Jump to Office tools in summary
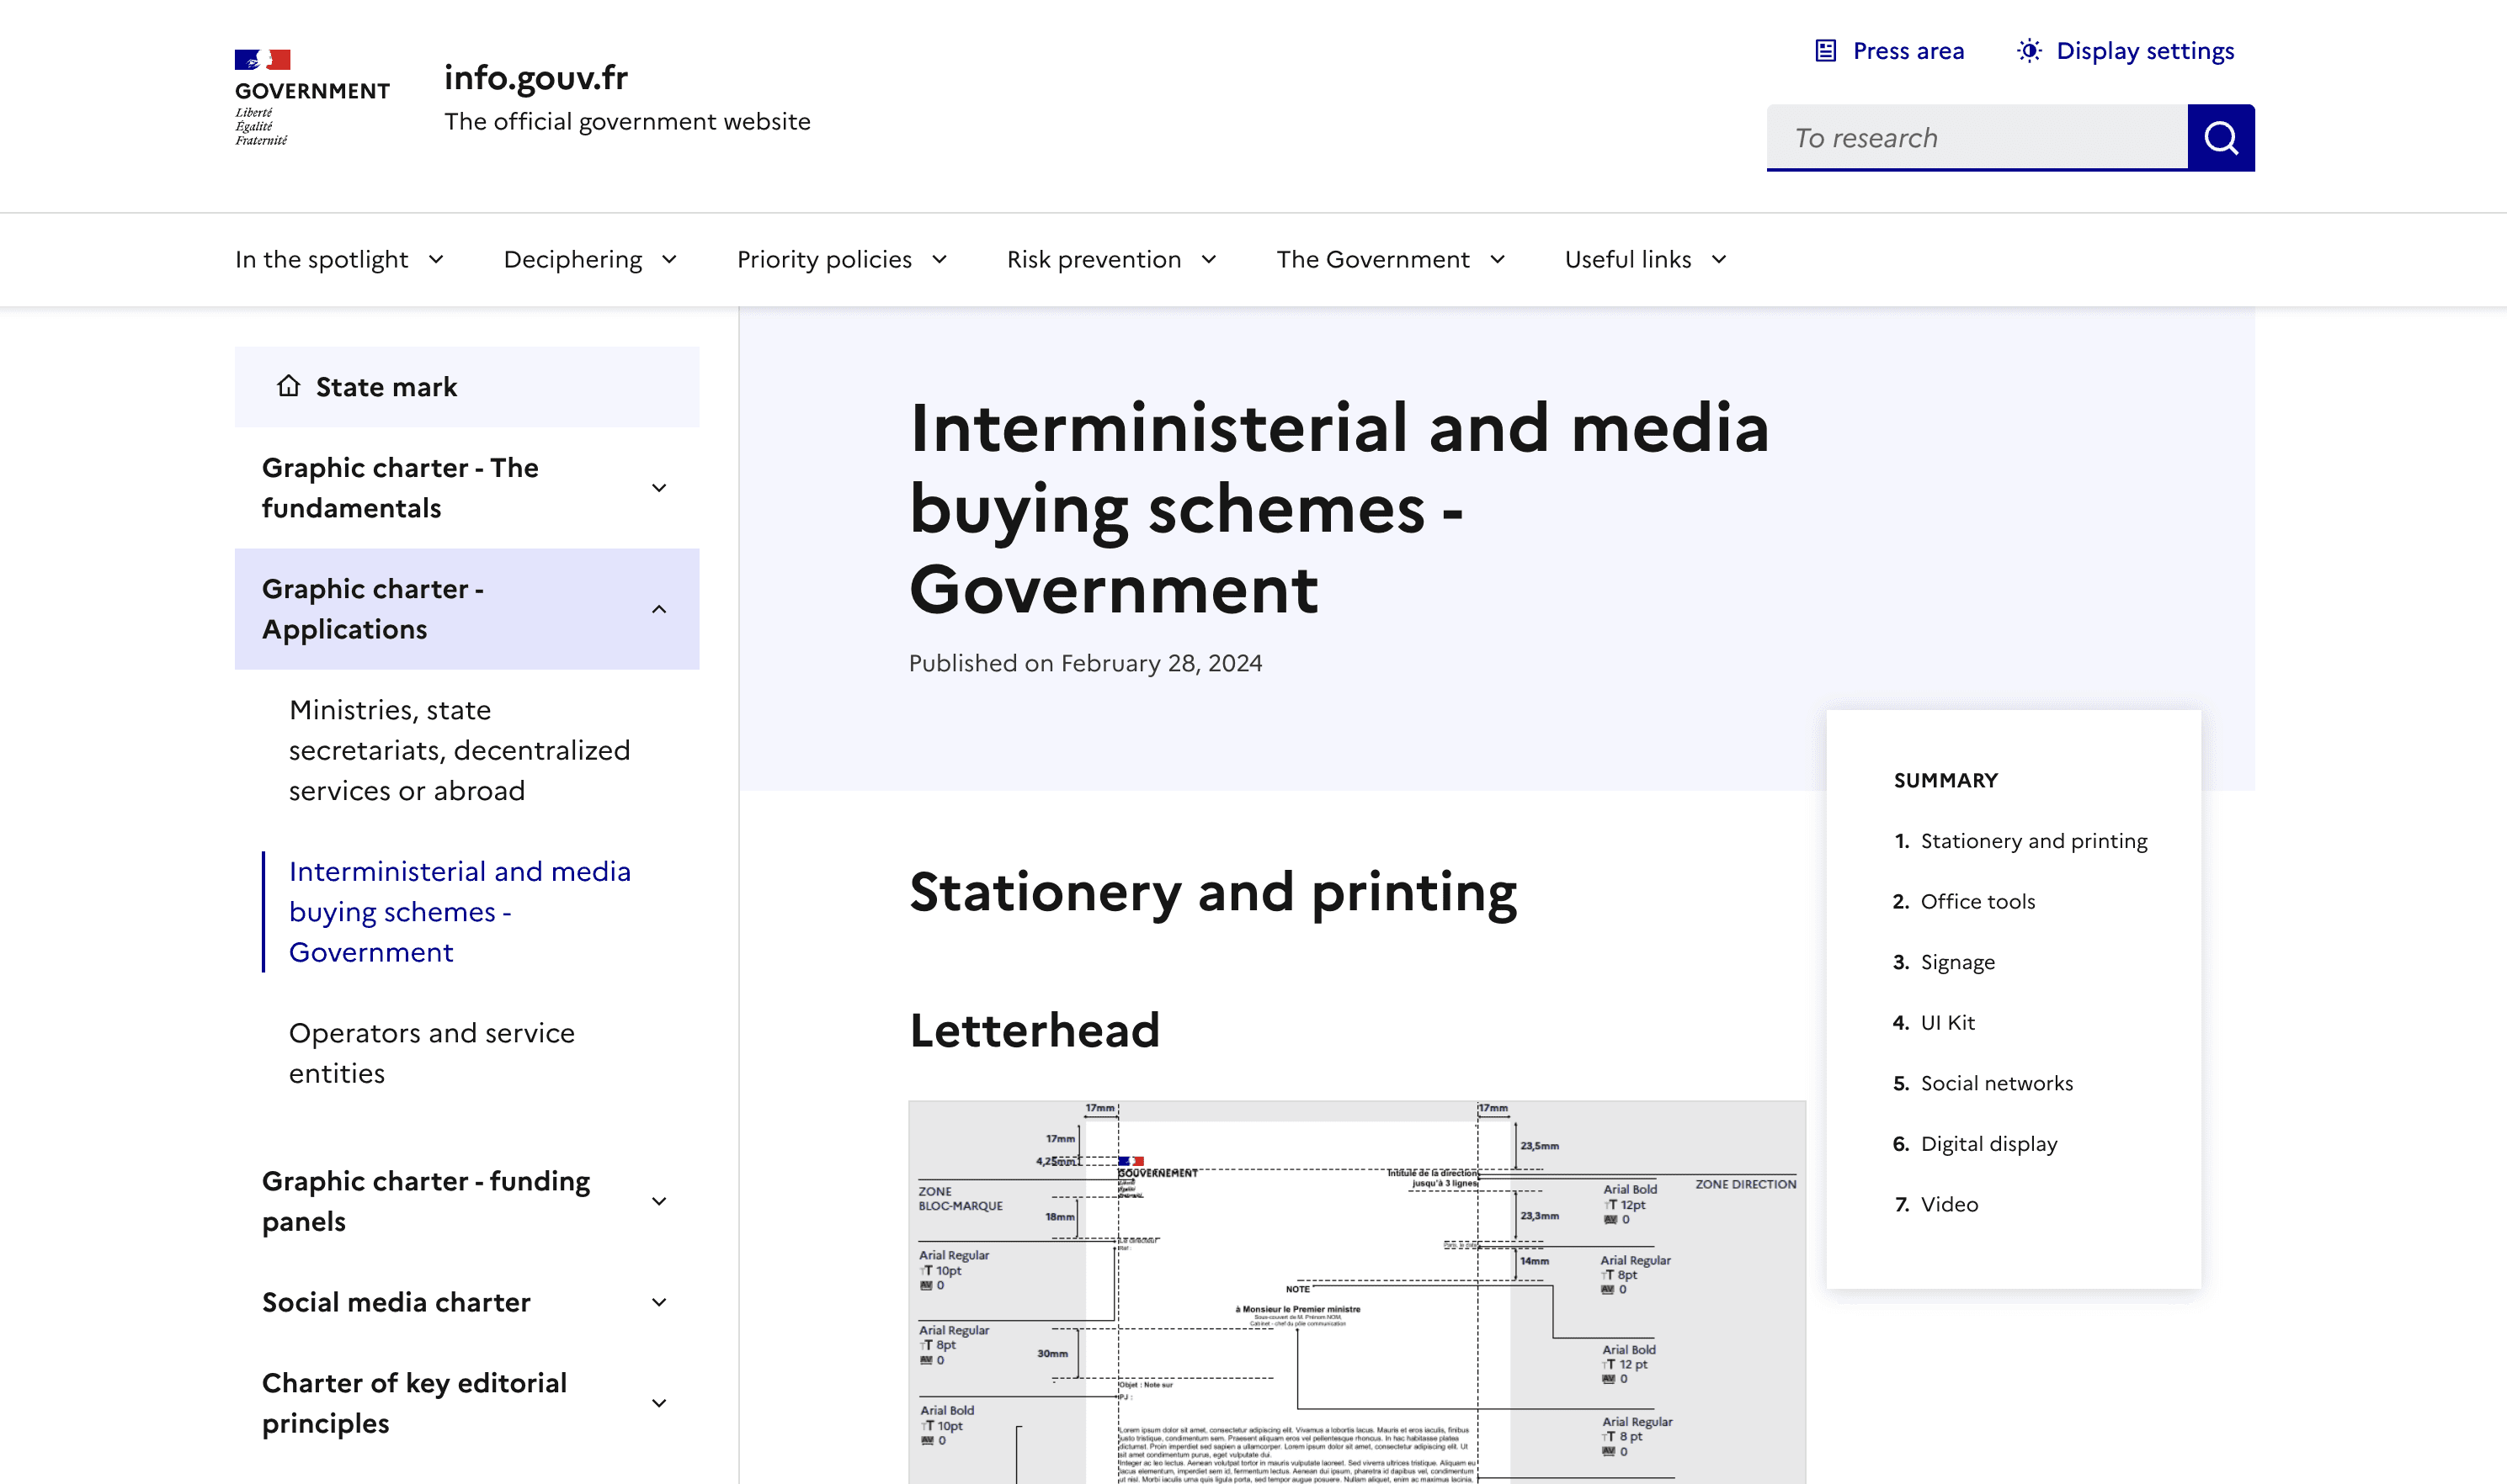 [1977, 901]
